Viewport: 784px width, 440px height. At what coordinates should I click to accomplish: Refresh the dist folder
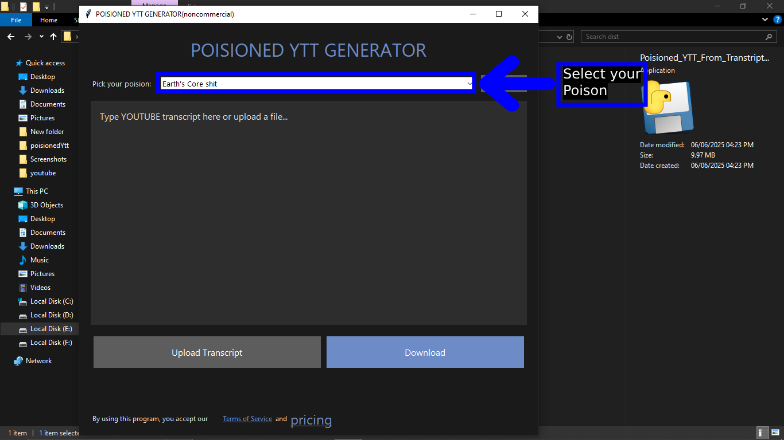(569, 37)
